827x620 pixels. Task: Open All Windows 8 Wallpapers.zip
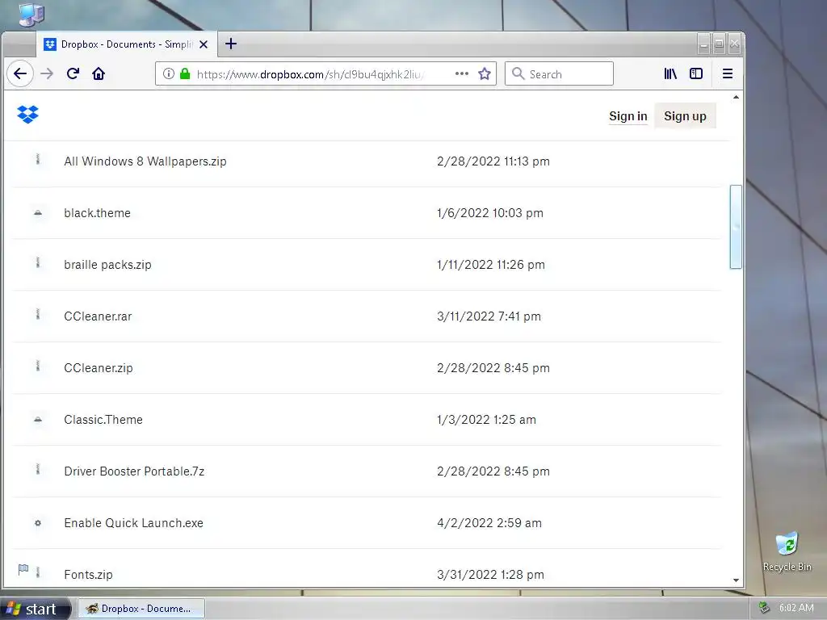(x=145, y=161)
